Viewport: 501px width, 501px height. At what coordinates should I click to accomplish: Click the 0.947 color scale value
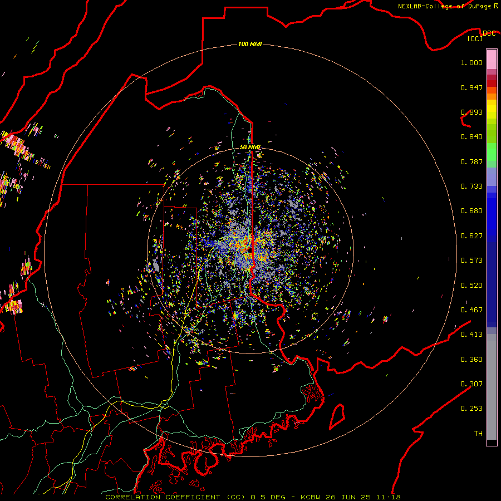tap(471, 87)
